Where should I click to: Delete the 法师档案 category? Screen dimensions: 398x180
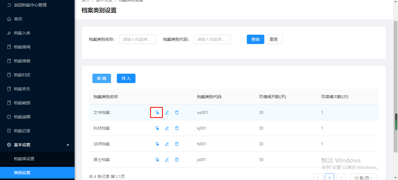pyautogui.click(x=177, y=144)
